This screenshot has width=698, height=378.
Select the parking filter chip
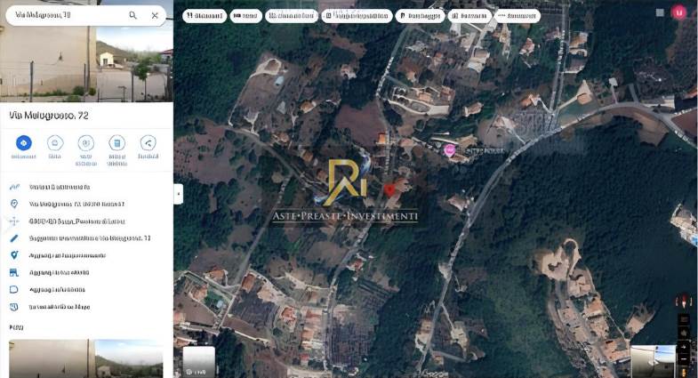(x=420, y=16)
